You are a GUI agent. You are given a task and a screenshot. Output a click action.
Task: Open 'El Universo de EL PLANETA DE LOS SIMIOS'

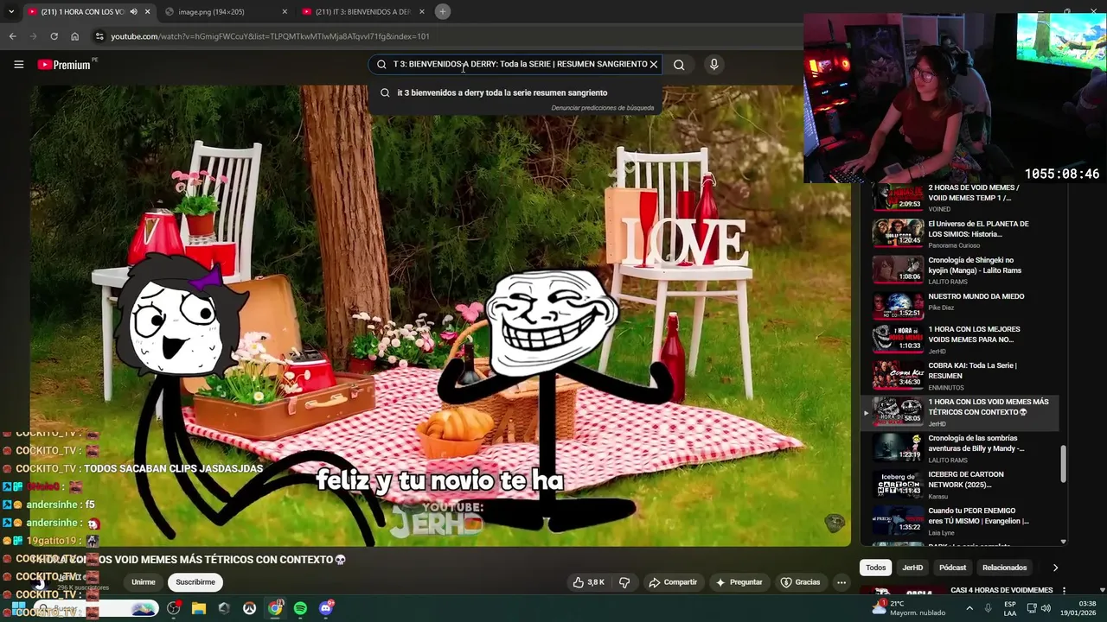960,234
